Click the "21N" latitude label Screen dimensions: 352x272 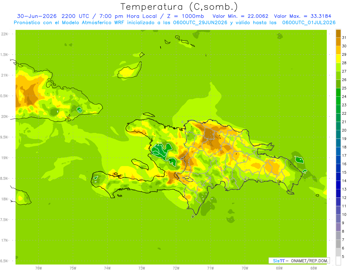(x=4, y=75)
